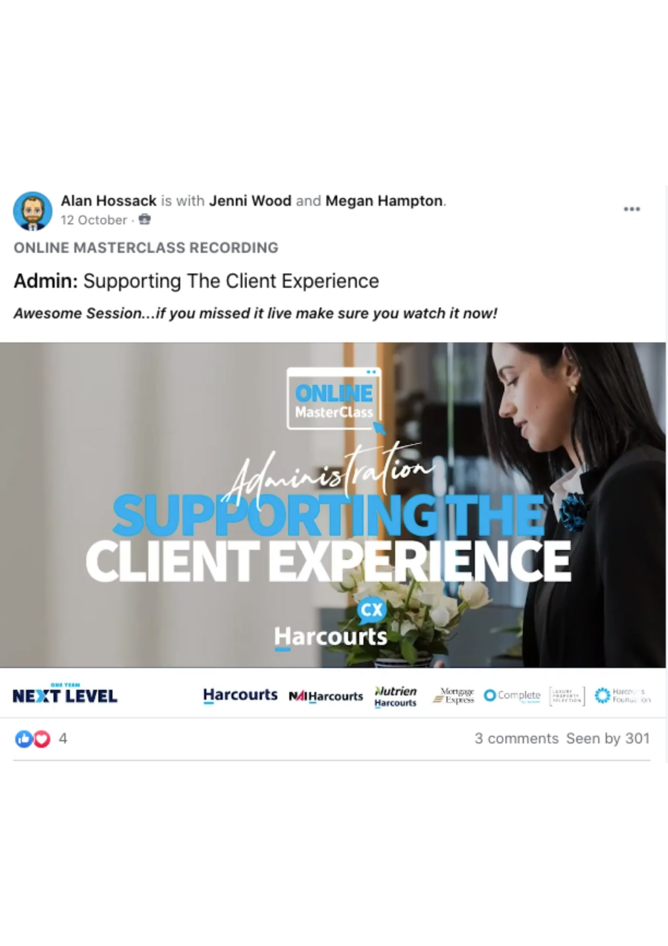Click the red heart reaction icon
The height and width of the screenshot is (946, 668).
click(x=42, y=739)
